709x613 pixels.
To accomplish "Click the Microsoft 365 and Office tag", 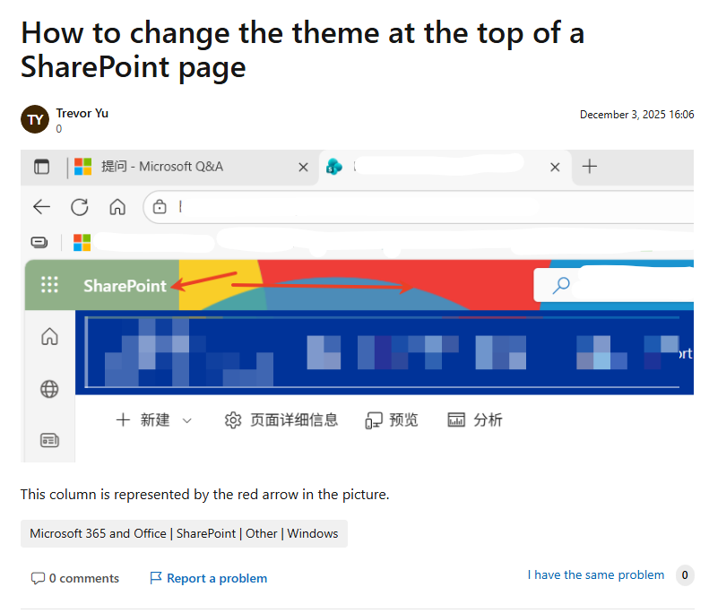I will coord(184,533).
